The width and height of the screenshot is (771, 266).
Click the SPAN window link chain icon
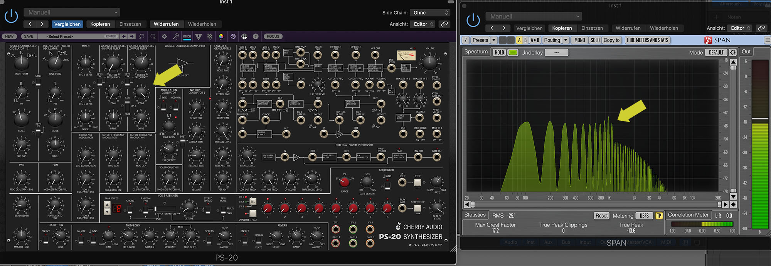[761, 28]
